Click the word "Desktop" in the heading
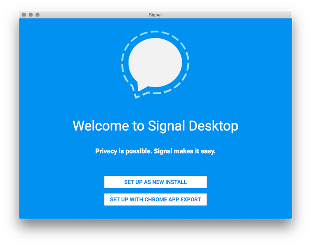 (x=213, y=126)
